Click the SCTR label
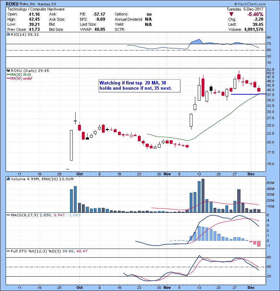280x291 pixels. [119, 29]
